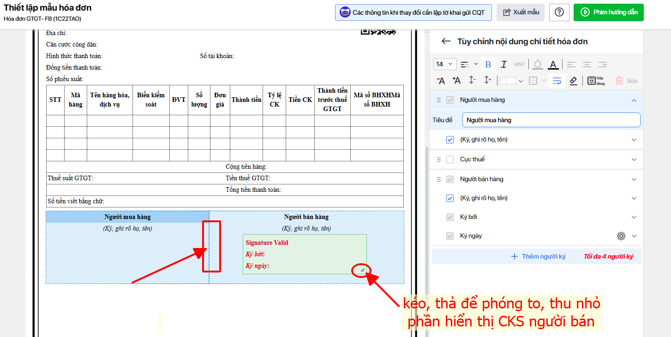This screenshot has width=671, height=337.
Task: Open the help question mark icon
Action: point(559,12)
